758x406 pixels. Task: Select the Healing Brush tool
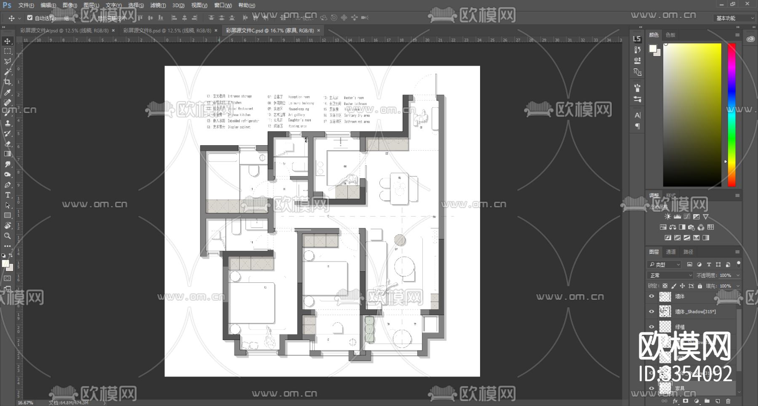point(8,103)
